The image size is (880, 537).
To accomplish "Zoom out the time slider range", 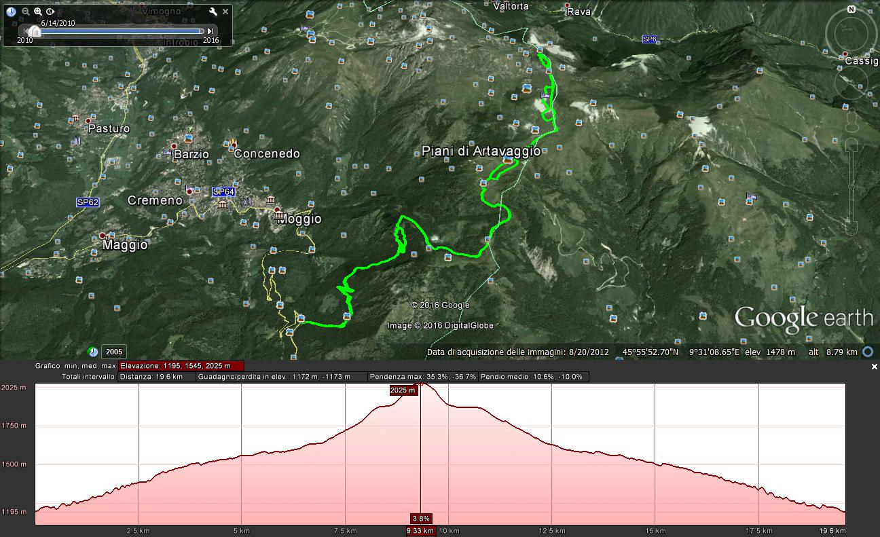I will point(25,12).
